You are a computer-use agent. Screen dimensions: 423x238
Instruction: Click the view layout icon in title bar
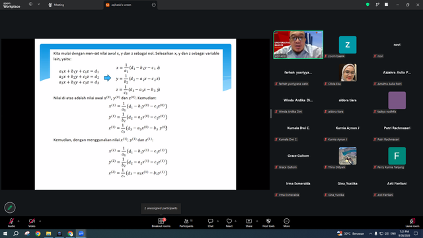pyautogui.click(x=387, y=5)
